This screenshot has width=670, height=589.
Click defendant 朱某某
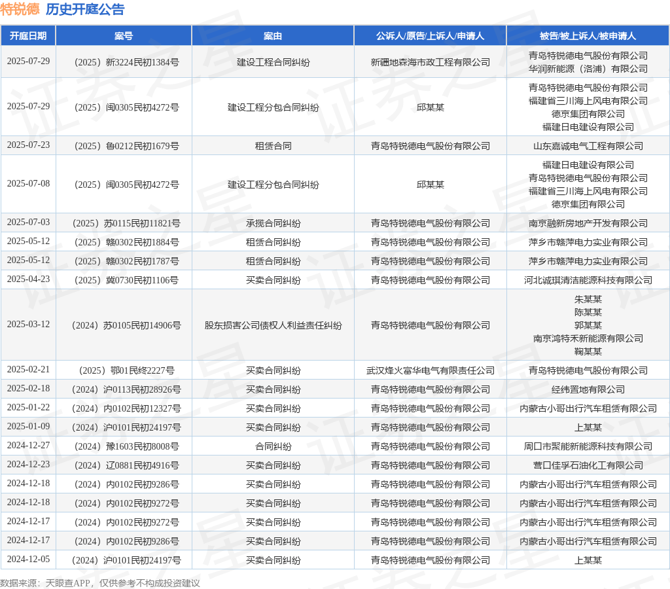(588, 299)
